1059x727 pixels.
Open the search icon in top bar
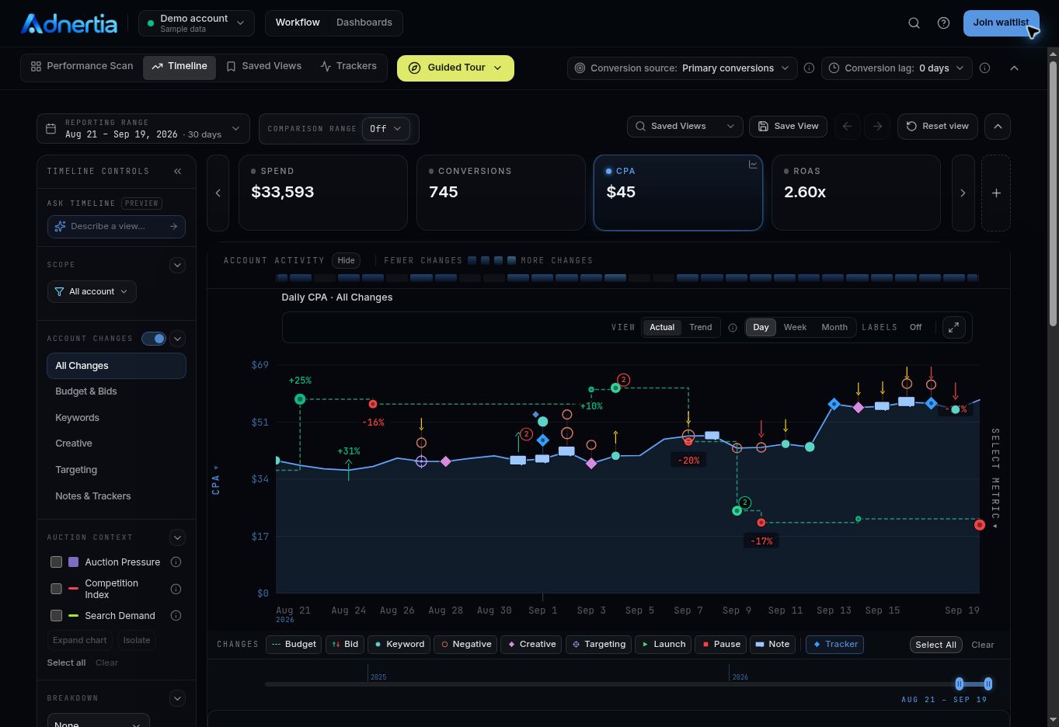point(914,23)
